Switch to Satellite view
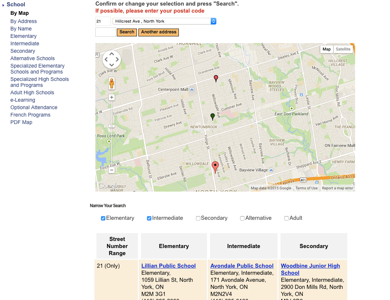 (343, 49)
